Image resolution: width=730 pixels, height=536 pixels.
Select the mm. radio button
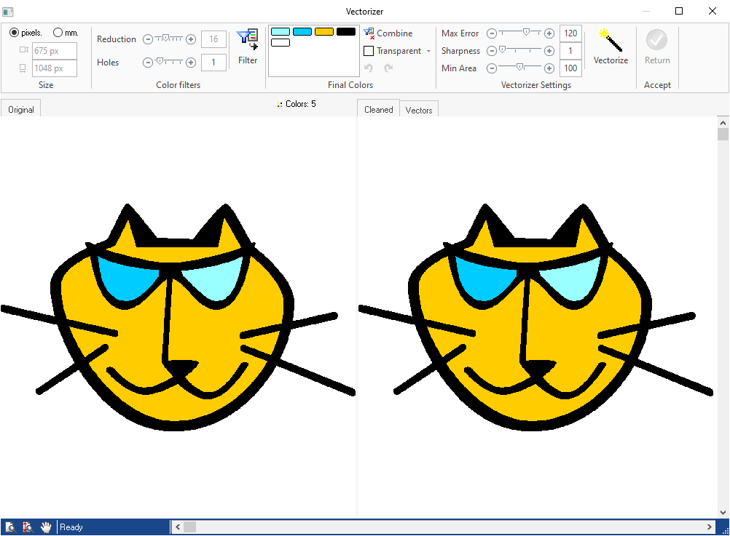click(x=58, y=33)
